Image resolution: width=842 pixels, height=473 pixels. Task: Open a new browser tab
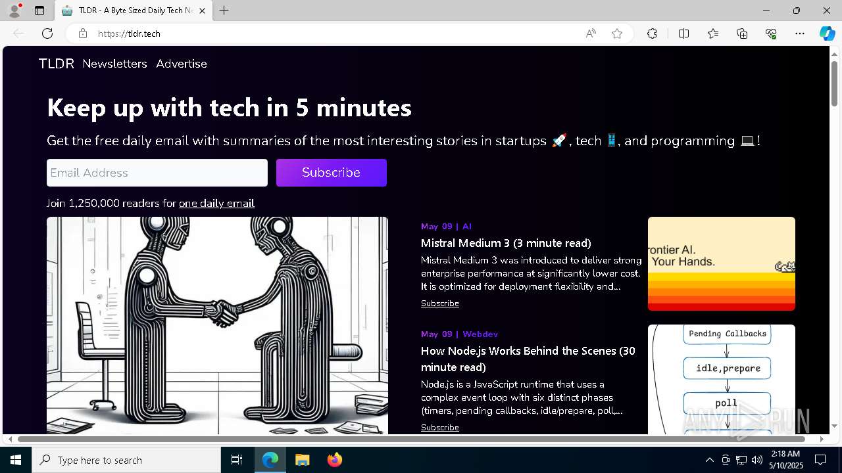224,11
